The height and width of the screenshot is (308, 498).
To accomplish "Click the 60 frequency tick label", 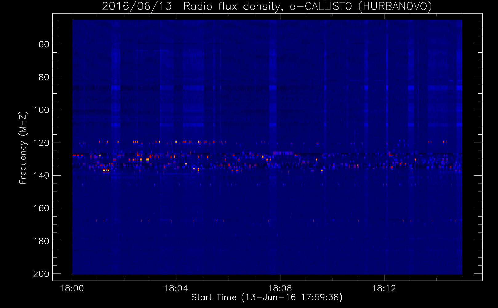I will [44, 44].
